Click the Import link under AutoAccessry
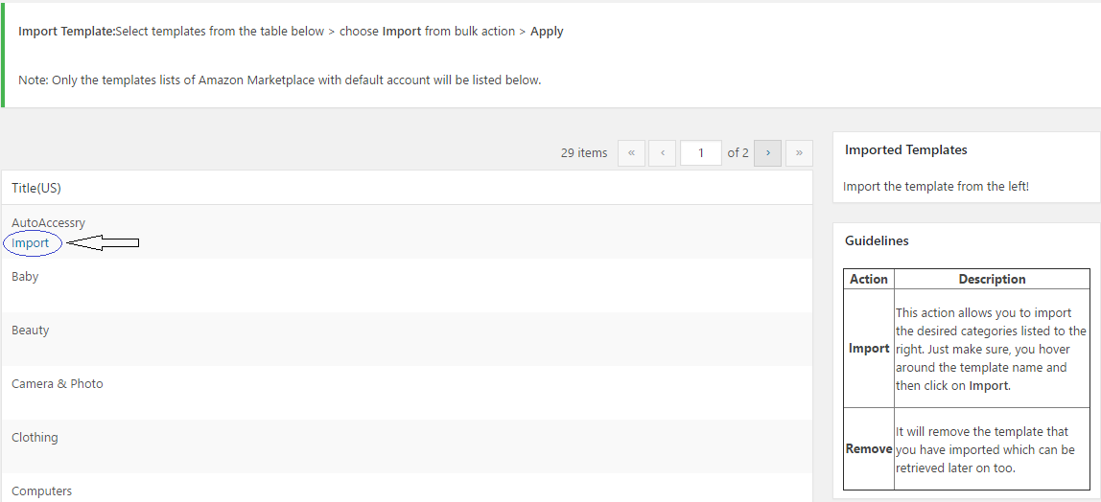The width and height of the screenshot is (1101, 502). click(x=30, y=243)
